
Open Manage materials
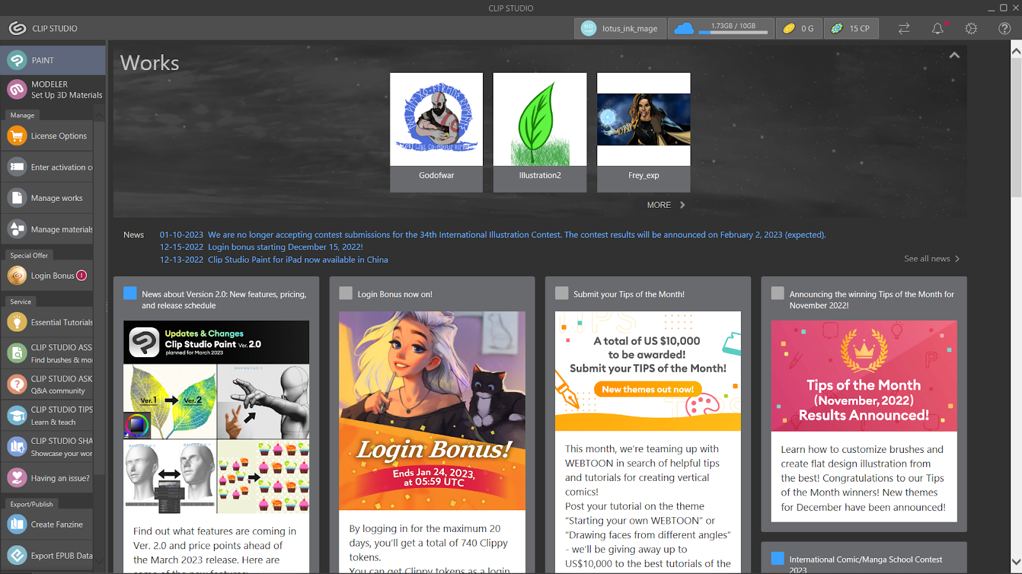[x=47, y=230]
